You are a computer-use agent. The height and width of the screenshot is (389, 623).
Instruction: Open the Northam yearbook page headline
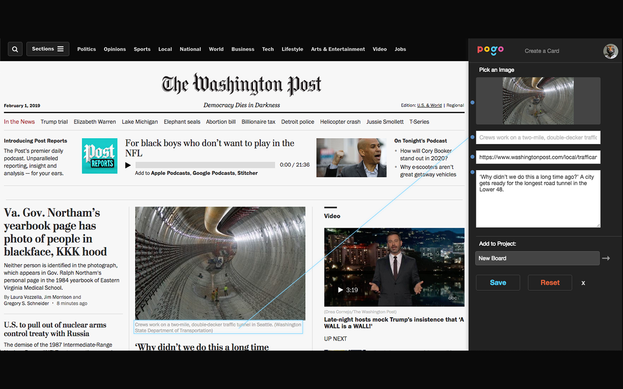55,232
